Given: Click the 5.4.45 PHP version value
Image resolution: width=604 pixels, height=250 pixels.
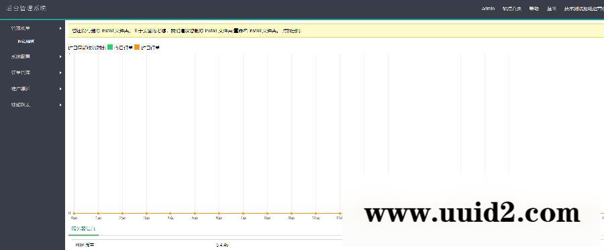Looking at the screenshot, I should click(x=222, y=245).
